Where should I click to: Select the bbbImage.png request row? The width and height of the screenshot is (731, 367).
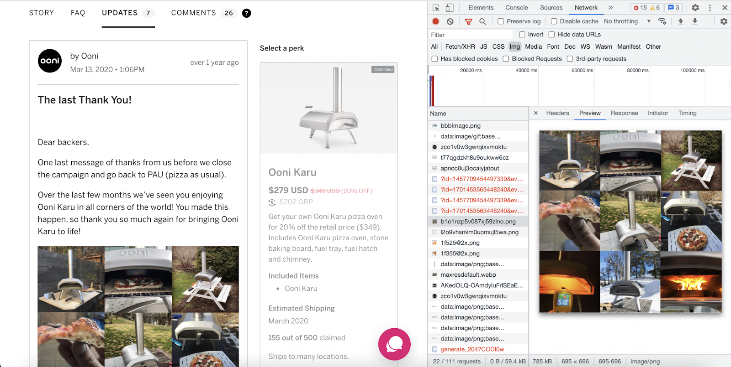pos(478,126)
